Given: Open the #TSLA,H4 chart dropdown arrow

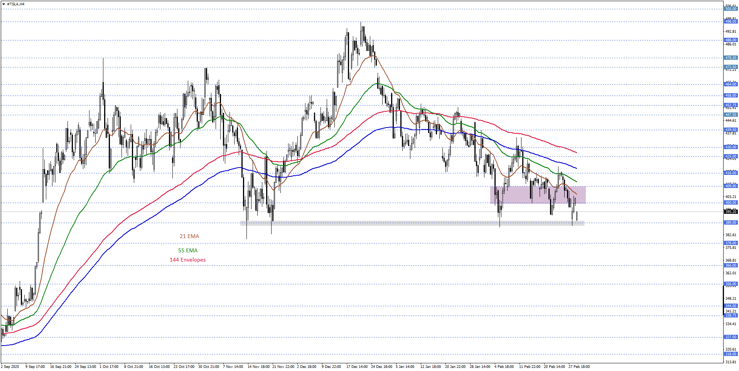Looking at the screenshot, I should 3,4.
